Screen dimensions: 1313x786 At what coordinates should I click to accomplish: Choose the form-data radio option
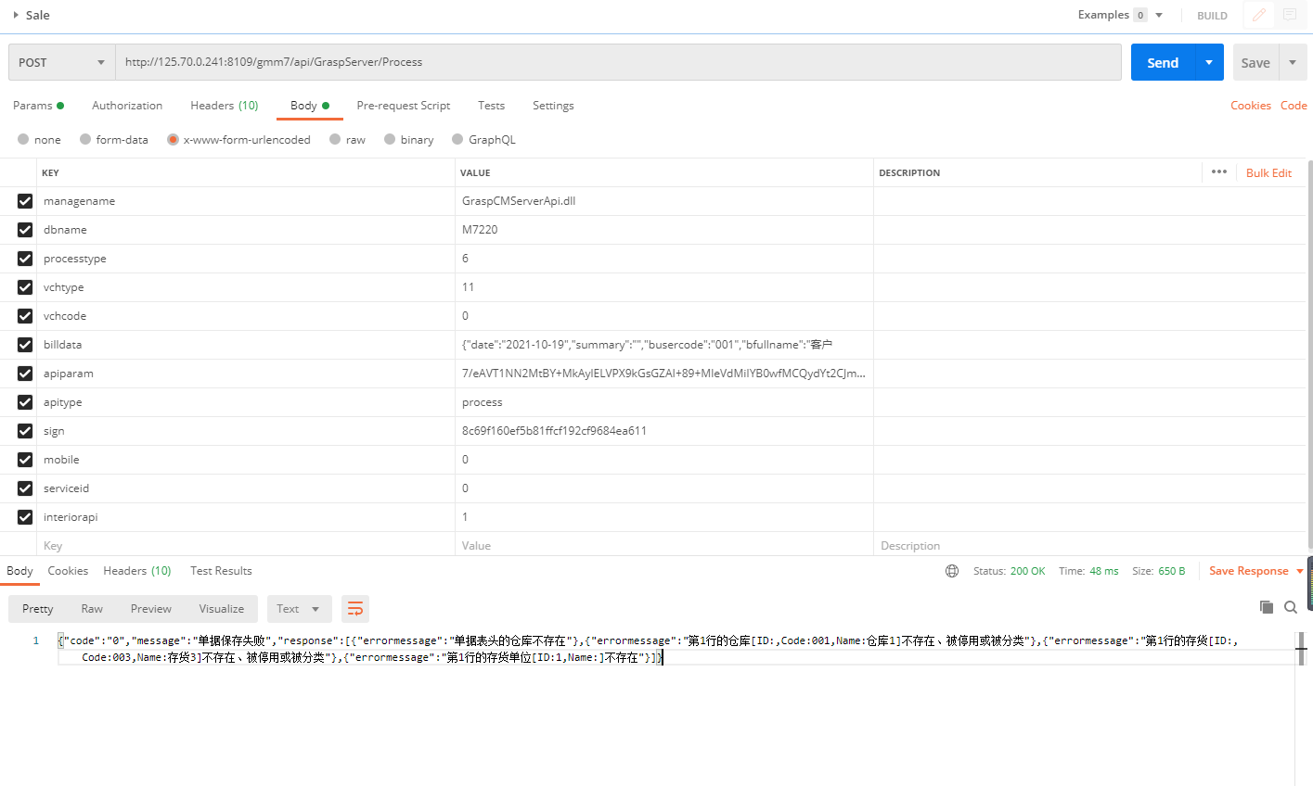point(85,139)
